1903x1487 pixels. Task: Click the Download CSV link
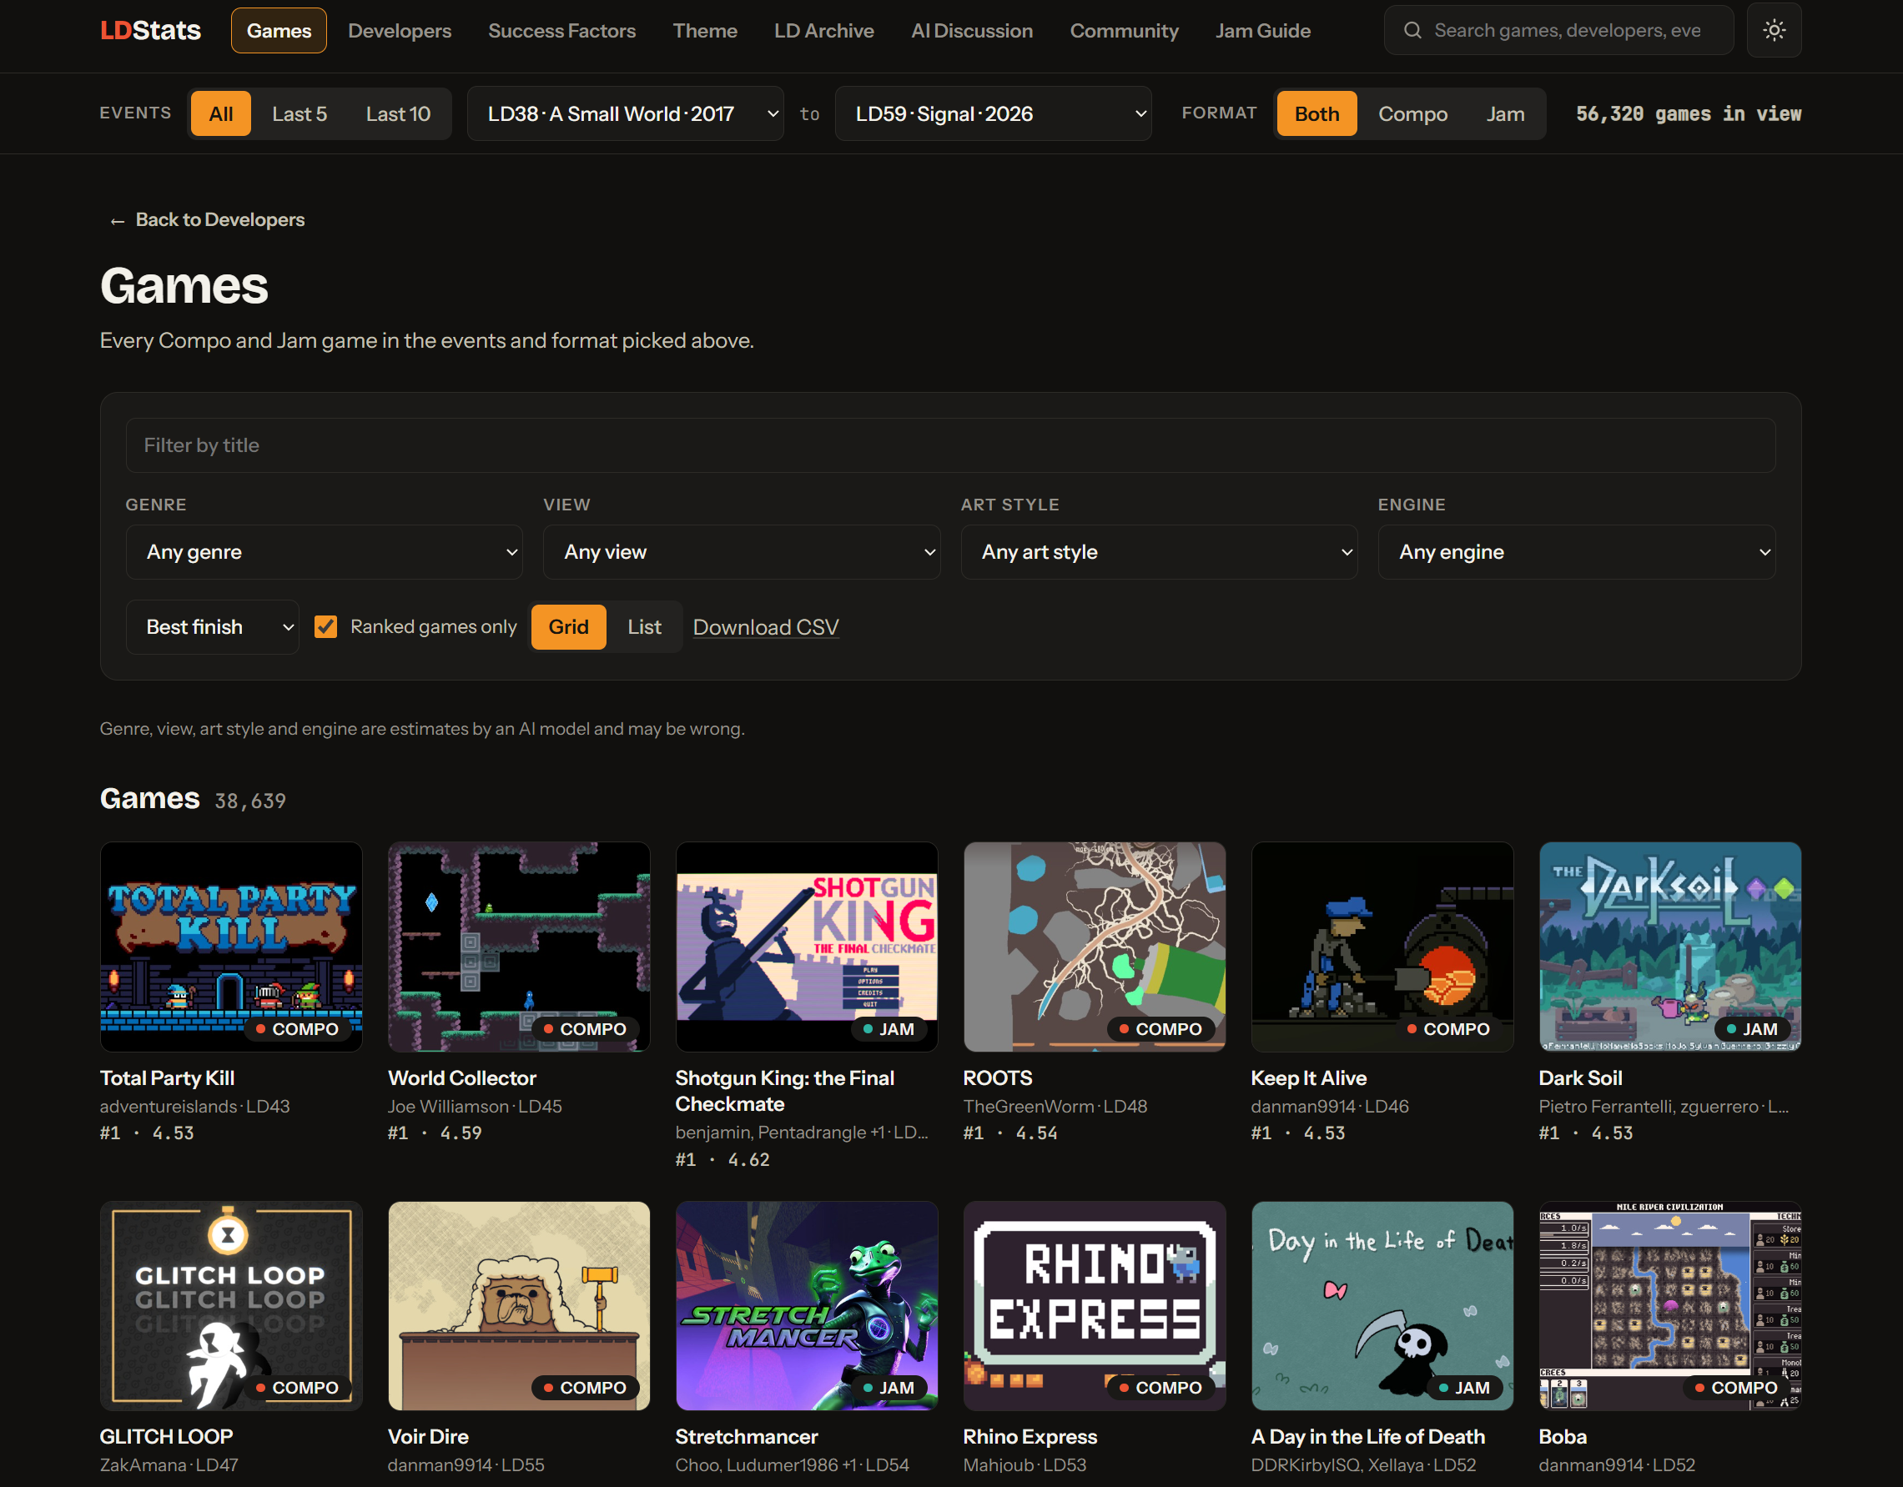pyautogui.click(x=766, y=627)
